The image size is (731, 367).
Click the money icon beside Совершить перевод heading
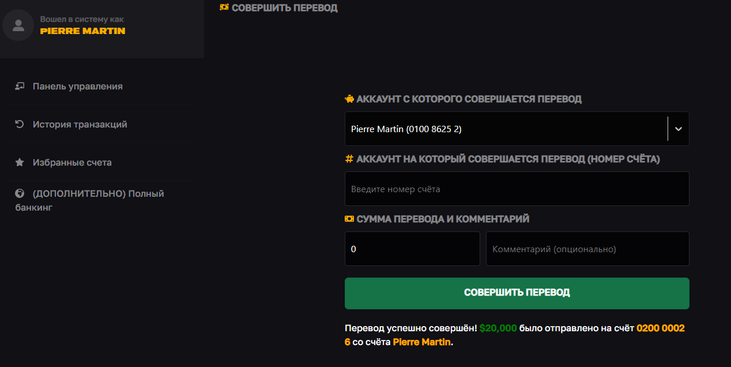224,8
